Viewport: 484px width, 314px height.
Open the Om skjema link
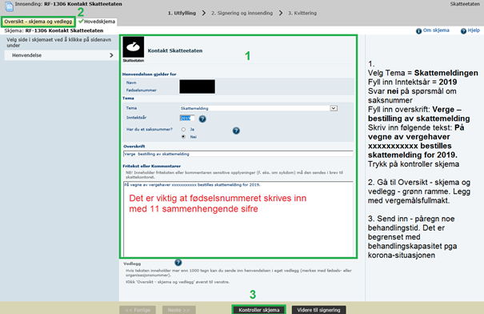pos(436,30)
